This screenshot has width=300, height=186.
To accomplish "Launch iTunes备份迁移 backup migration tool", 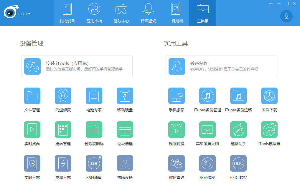I will click(x=238, y=96).
